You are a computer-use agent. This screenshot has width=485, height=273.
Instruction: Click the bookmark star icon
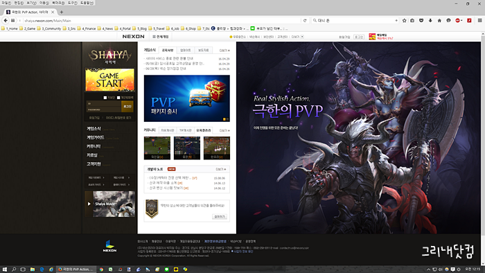click(x=404, y=20)
